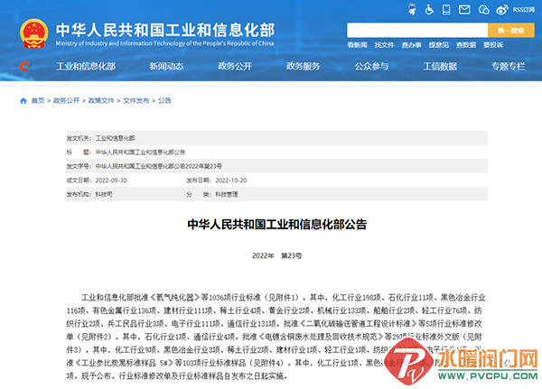
Task: Open the accessibility wheelchair icon
Action: (429, 9)
